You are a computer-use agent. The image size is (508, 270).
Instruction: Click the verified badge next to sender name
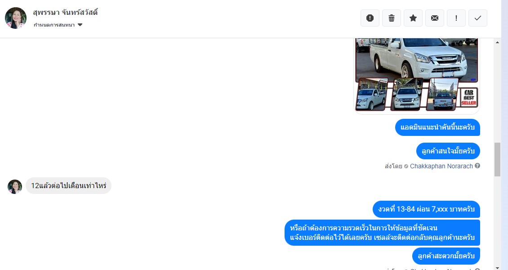point(406,166)
